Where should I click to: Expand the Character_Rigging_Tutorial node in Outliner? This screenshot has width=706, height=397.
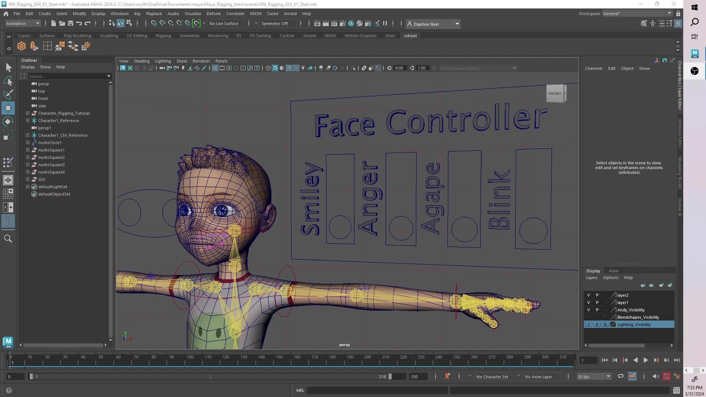coord(28,113)
